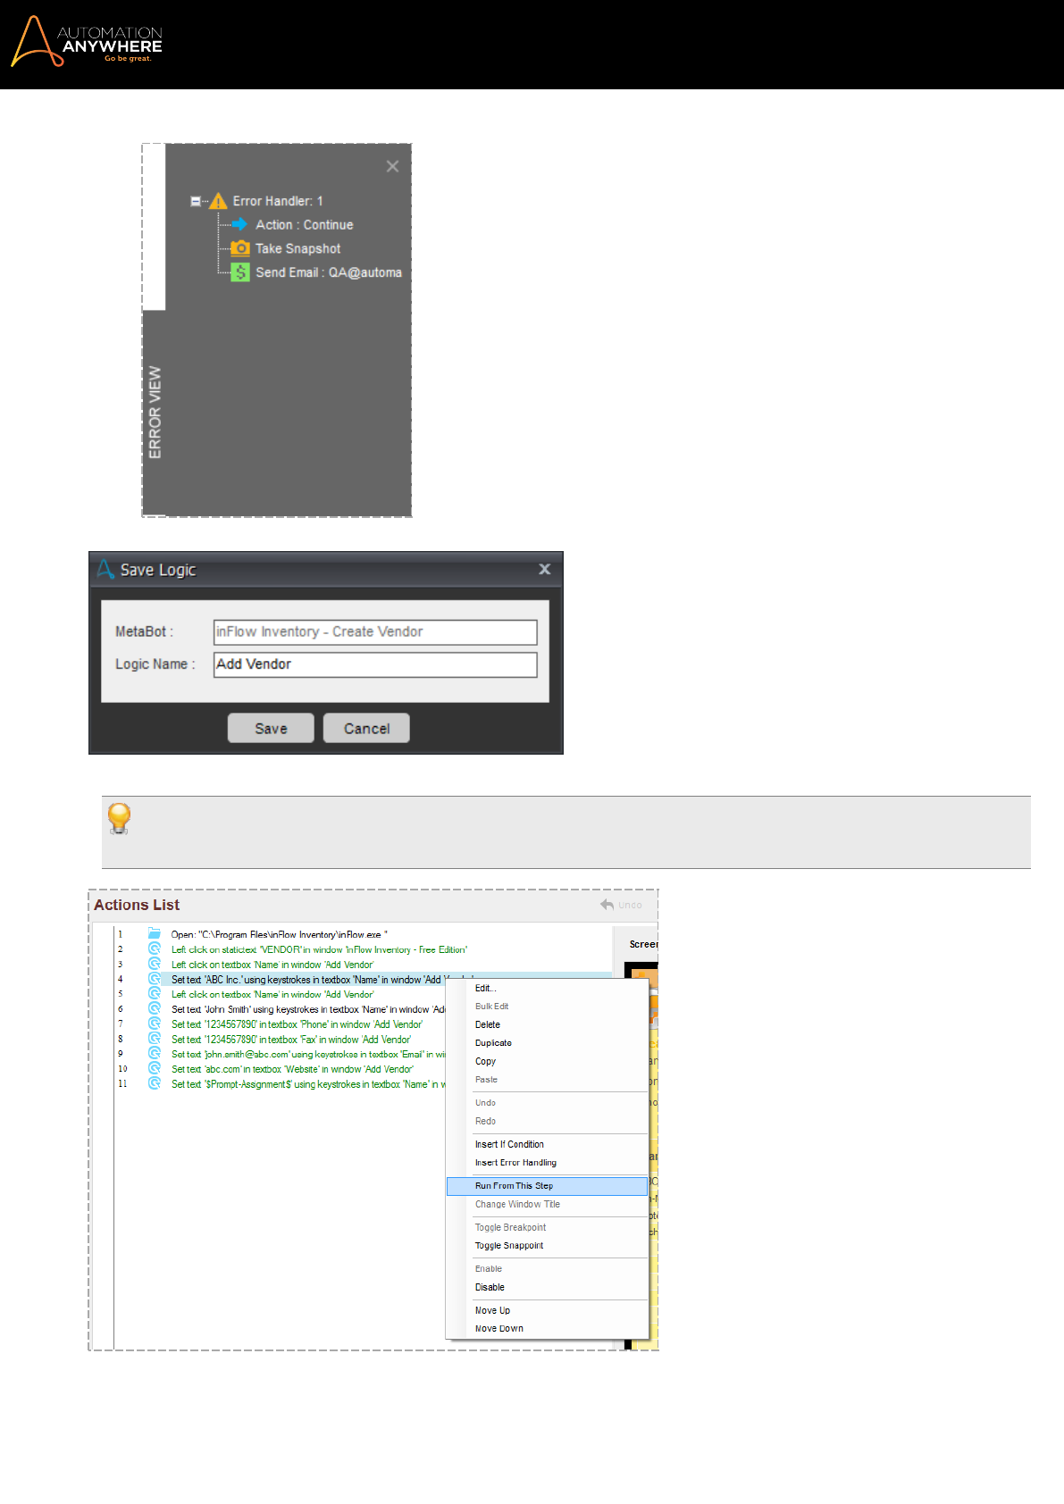Choose Undo from the context menu
The image size is (1064, 1504).
tap(547, 1103)
